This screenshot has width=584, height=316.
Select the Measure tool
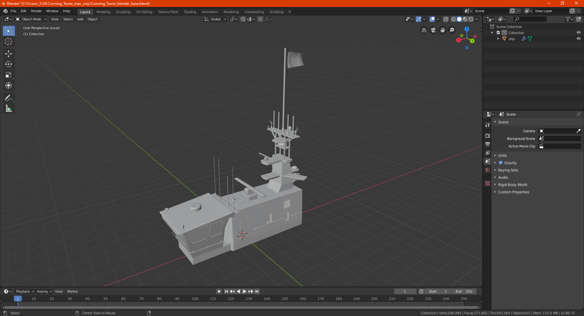[x=9, y=108]
